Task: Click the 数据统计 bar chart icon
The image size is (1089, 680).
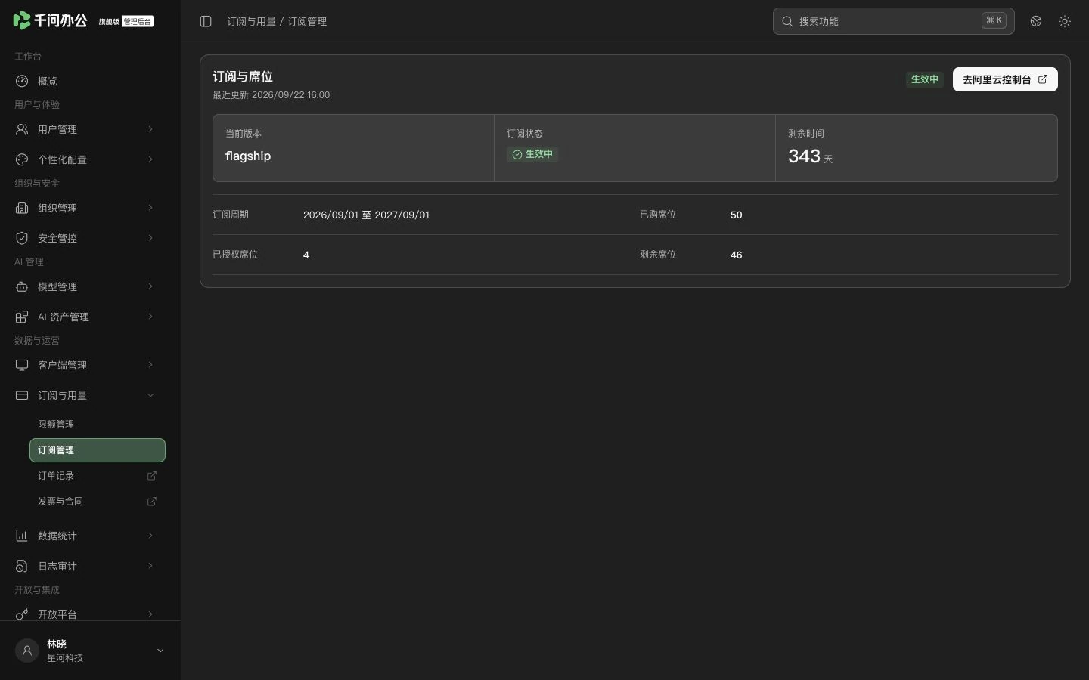Action: (x=22, y=536)
